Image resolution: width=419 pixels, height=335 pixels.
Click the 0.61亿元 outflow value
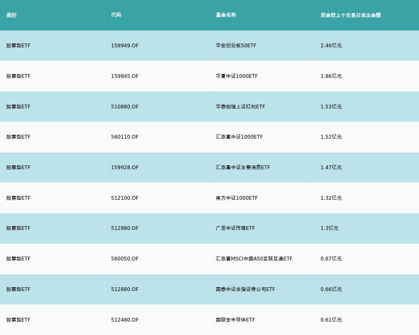(331, 320)
